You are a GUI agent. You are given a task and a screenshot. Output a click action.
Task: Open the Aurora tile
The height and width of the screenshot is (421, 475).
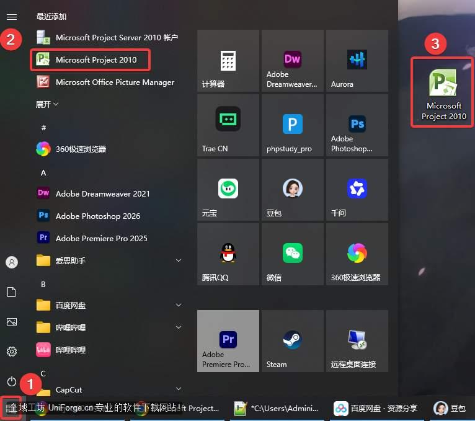coord(357,61)
